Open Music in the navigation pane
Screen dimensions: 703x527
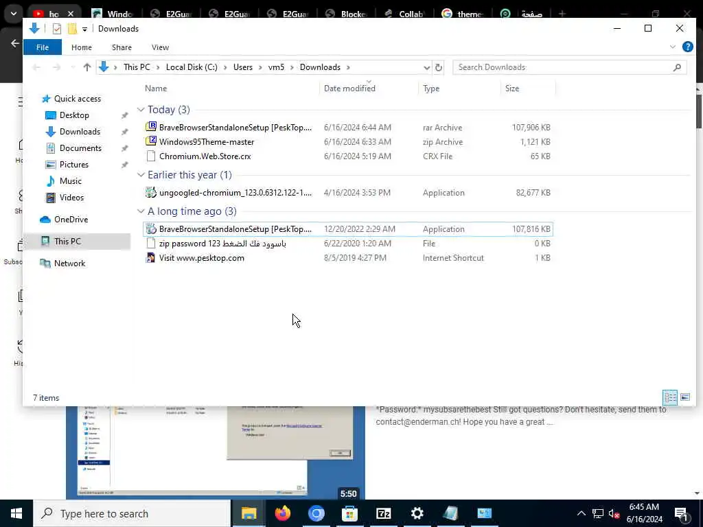point(71,181)
